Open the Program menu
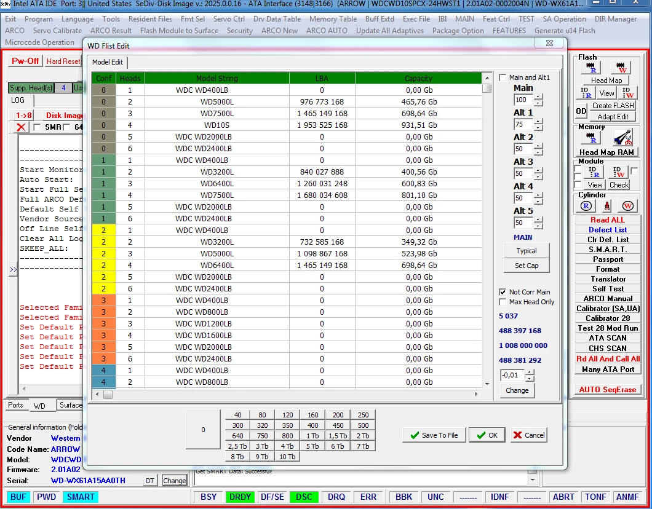 point(39,19)
